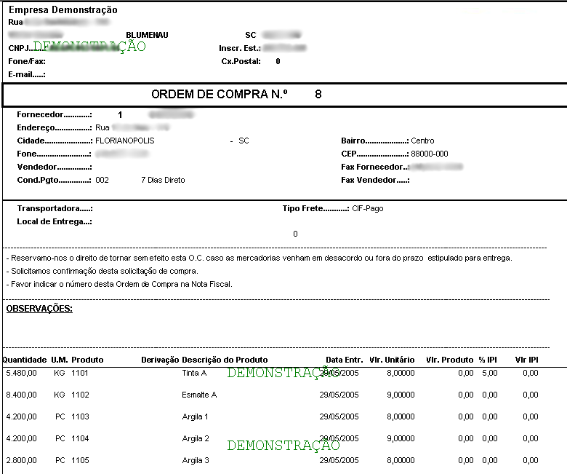Click the 'Vendedor' label
The height and width of the screenshot is (474, 567).
point(55,167)
